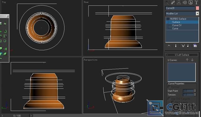The image size is (201, 117).
Task: Open the Utilities hammer panel tab
Action: (x=196, y=2)
